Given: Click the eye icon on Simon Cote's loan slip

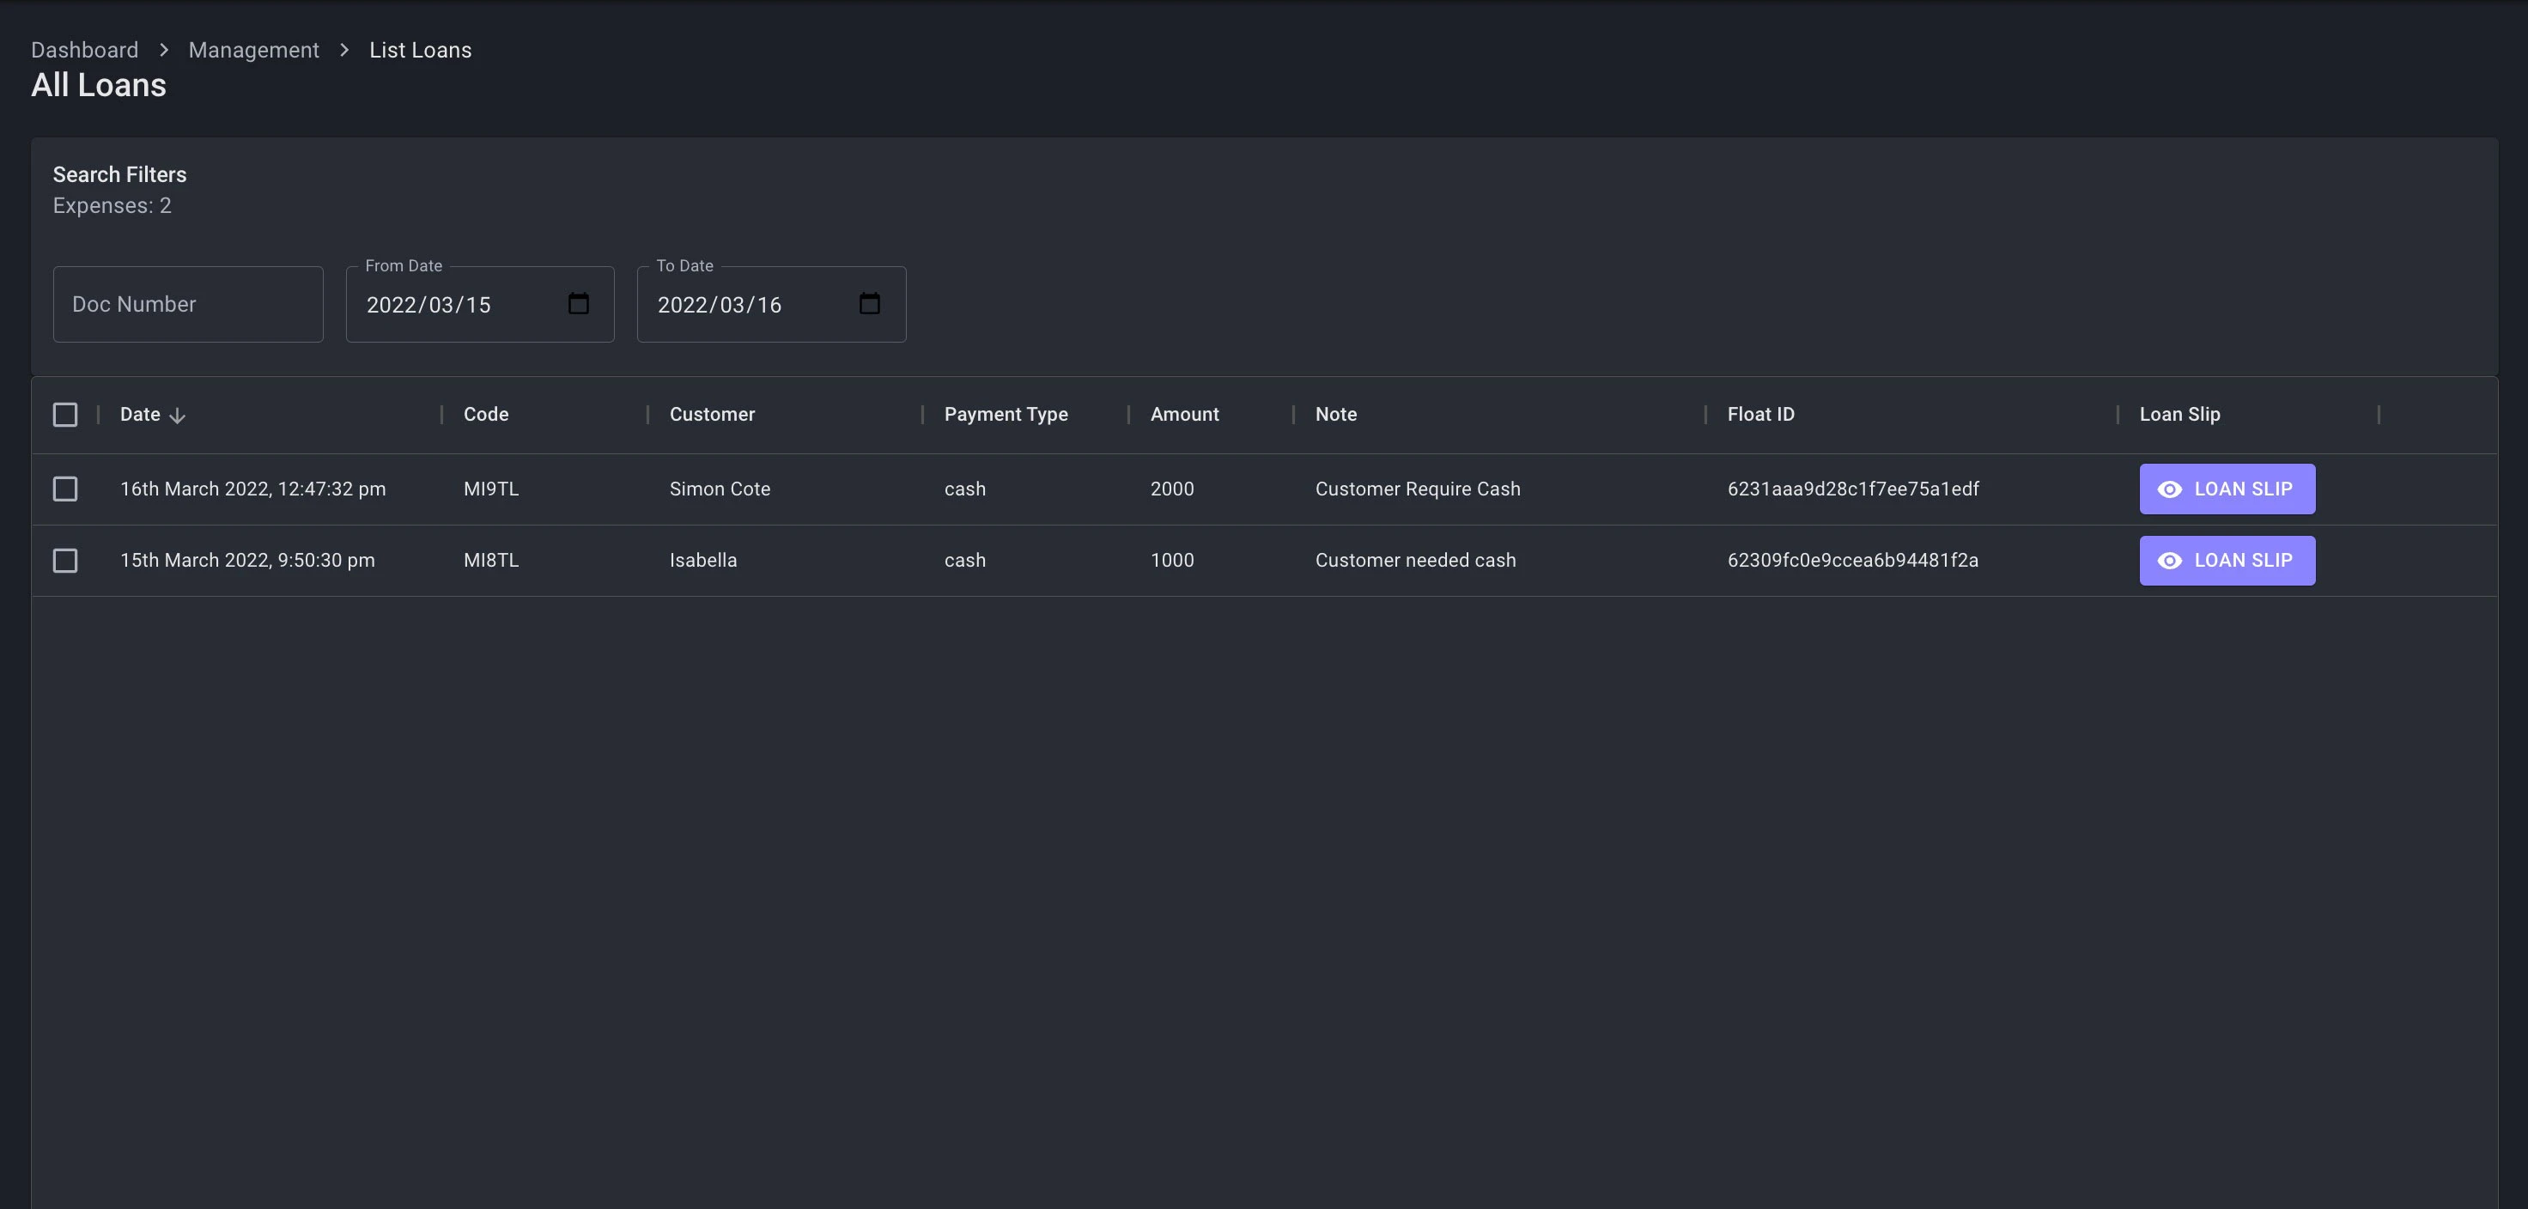Looking at the screenshot, I should 2170,489.
